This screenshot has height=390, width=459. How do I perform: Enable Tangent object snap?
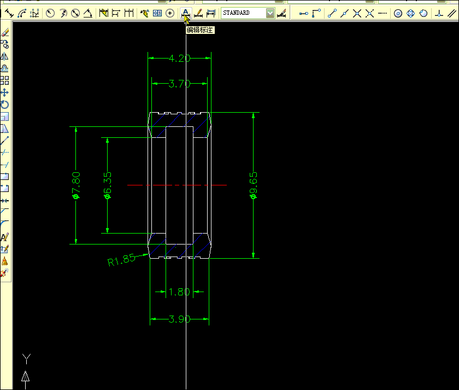pos(423,13)
